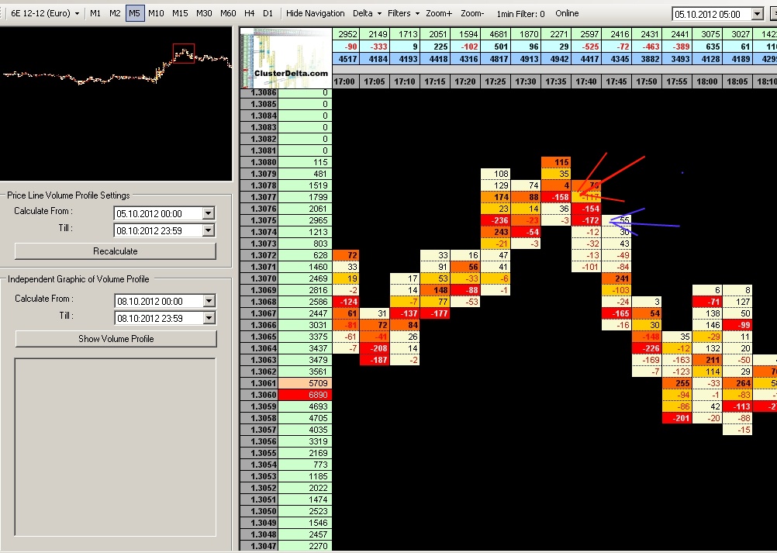777x553 pixels.
Task: Click the red 6890 volume profile cell
Action: 305,395
